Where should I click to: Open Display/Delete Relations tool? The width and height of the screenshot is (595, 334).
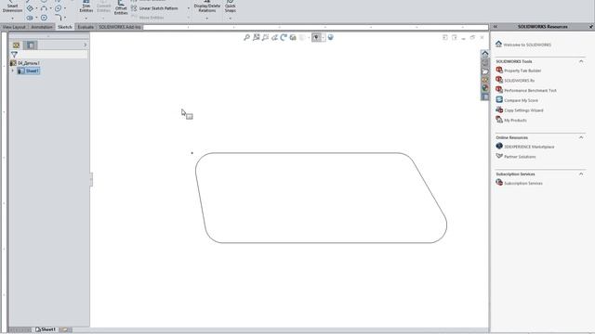coord(206,6)
